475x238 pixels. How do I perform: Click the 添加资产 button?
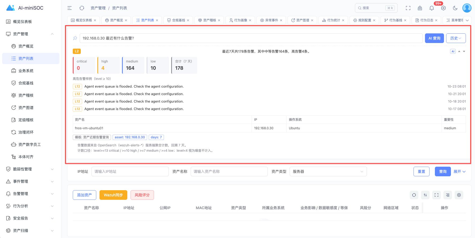[x=85, y=195]
